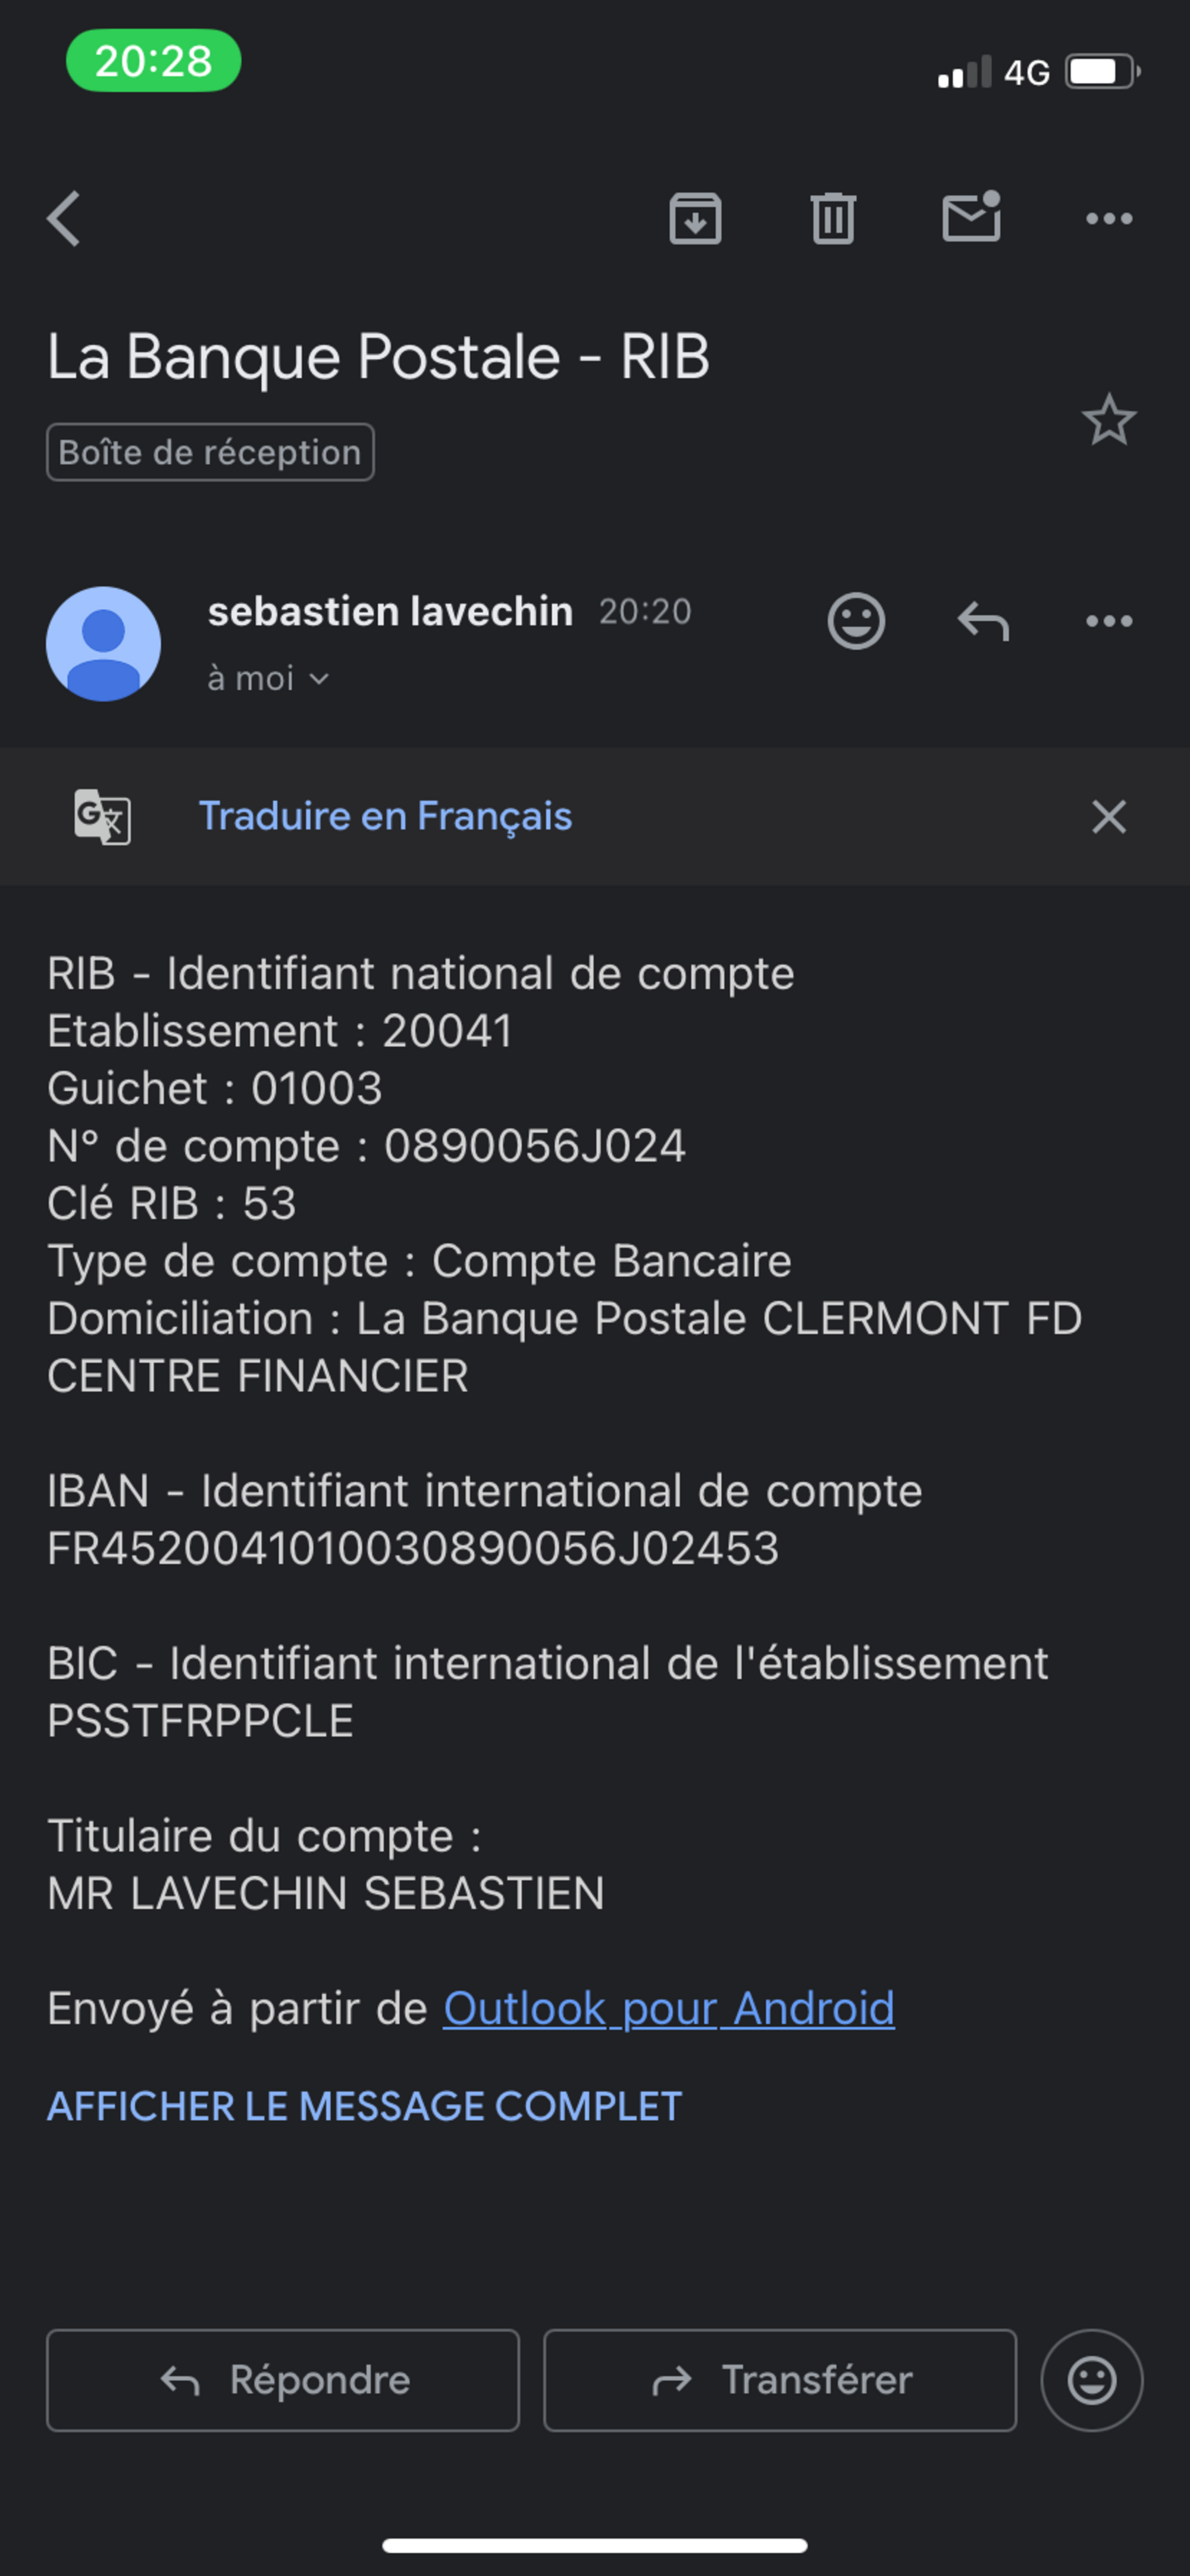
Task: Reply using arrow icon in sender row
Action: point(983,621)
